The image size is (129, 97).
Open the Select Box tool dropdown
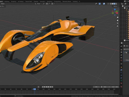click(x=2, y=6)
